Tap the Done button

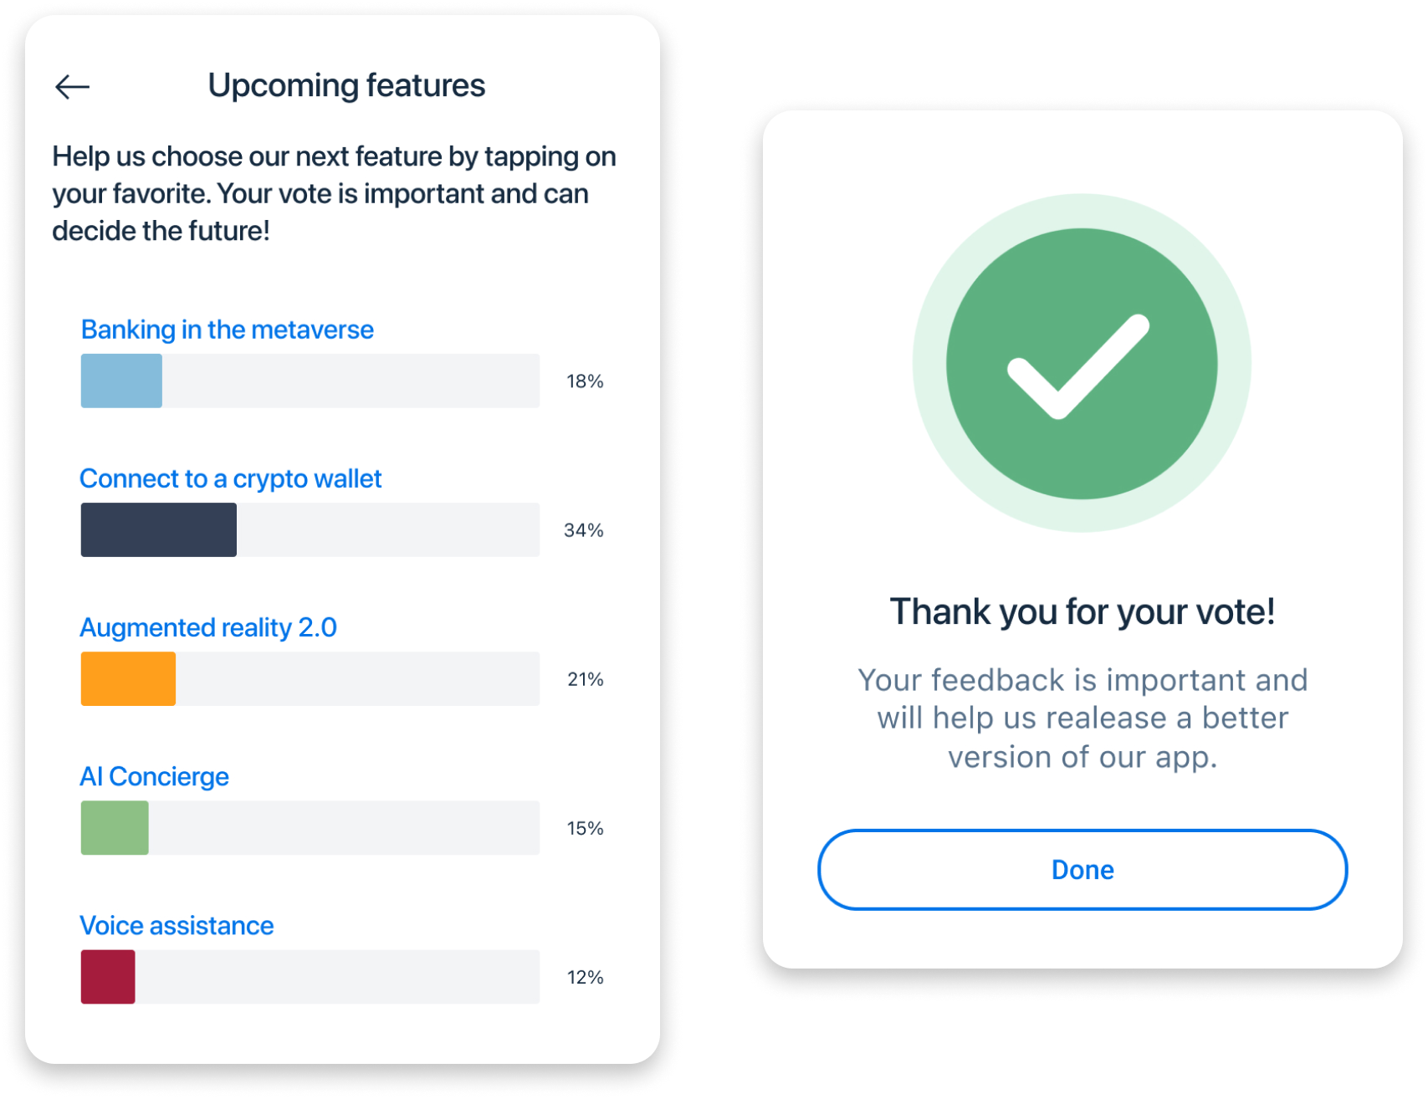pyautogui.click(x=1082, y=870)
